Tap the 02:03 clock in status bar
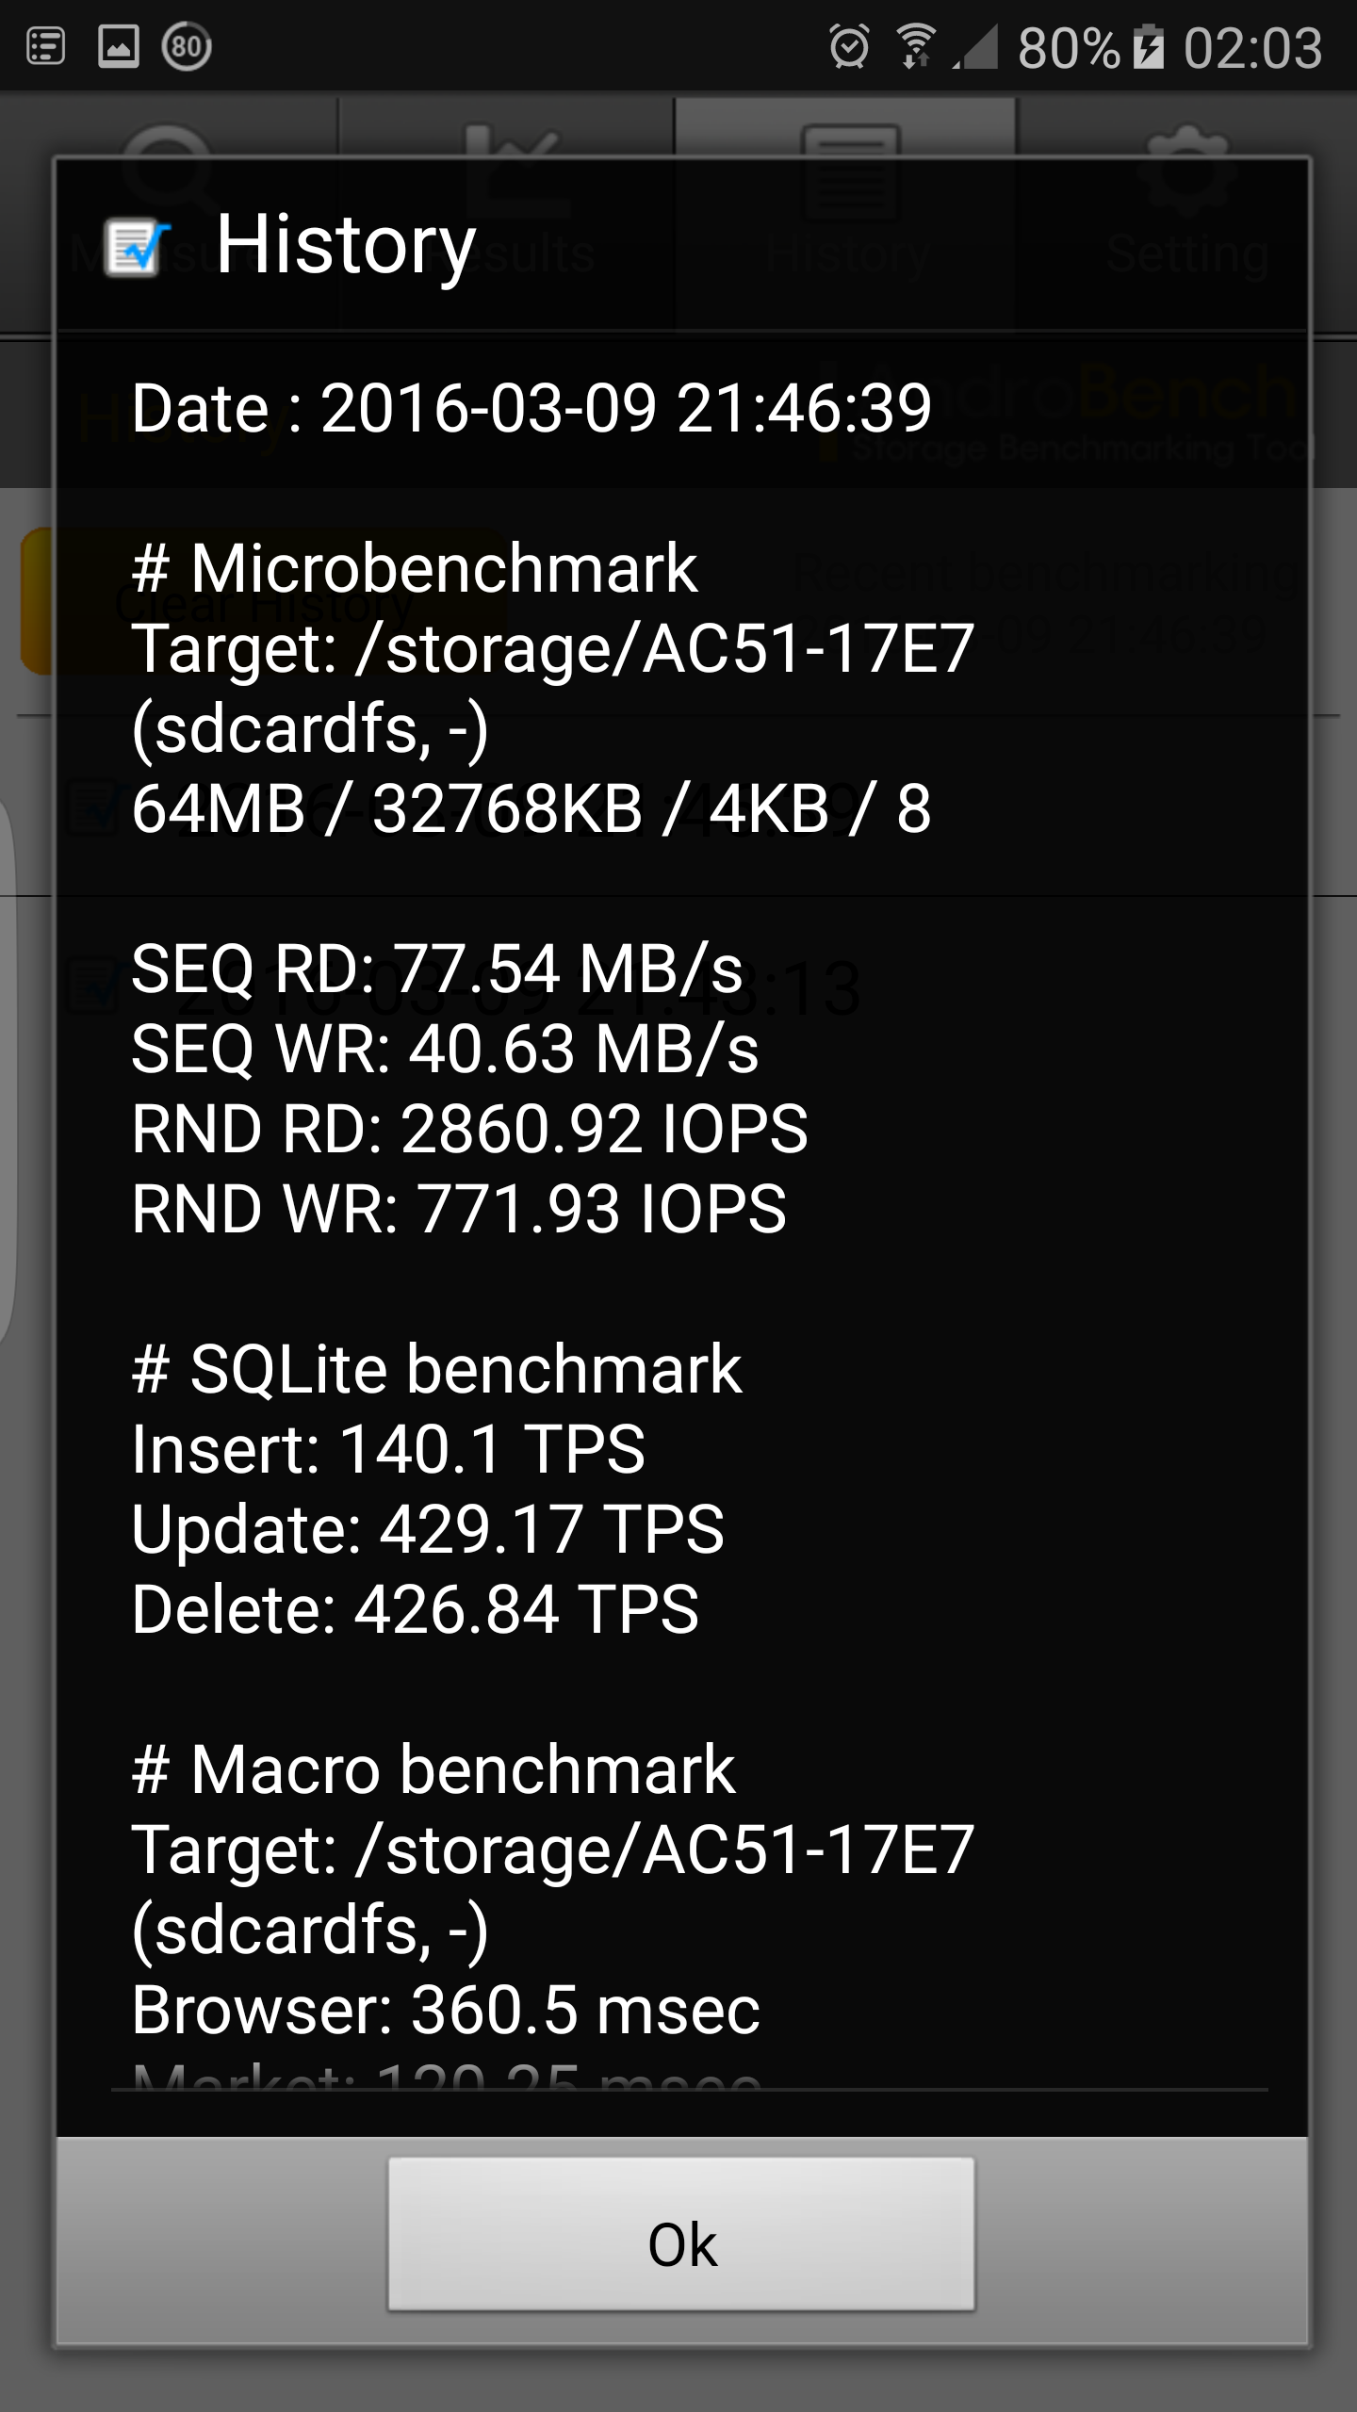 click(x=1252, y=47)
